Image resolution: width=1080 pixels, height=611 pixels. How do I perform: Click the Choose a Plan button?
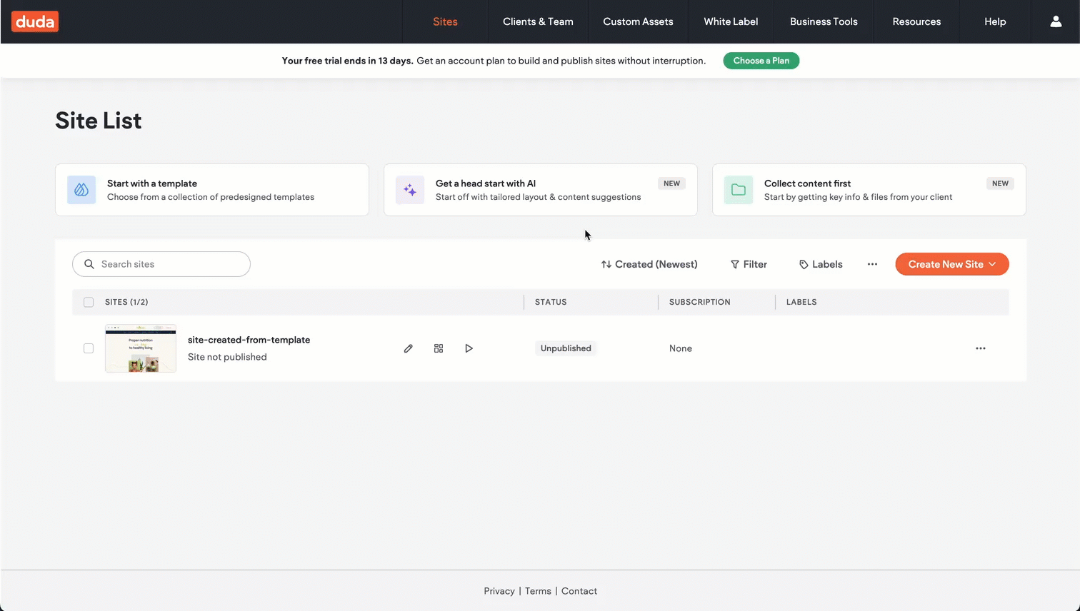coord(761,61)
